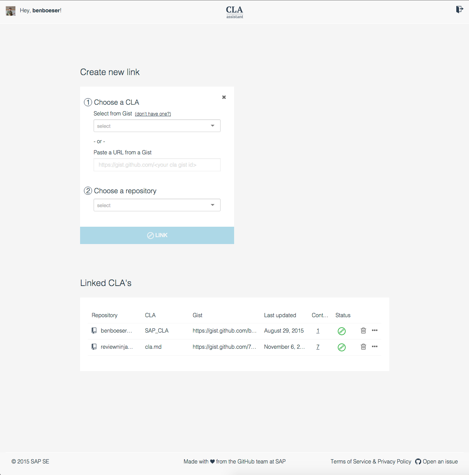Click the cla.md cell
469x475 pixels.
(153, 347)
